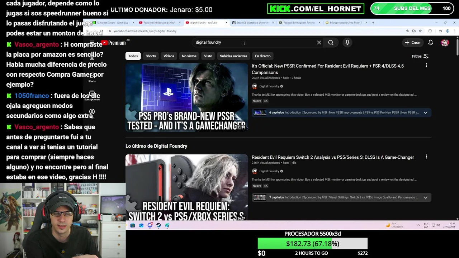This screenshot has height=258, width=459.
Task: Select the Vídeos filter chip
Action: [x=169, y=56]
